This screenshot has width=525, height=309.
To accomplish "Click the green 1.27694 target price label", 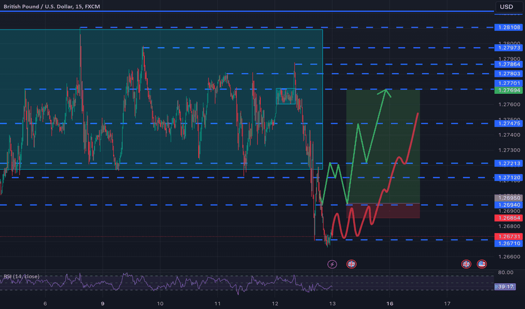I will pos(509,90).
